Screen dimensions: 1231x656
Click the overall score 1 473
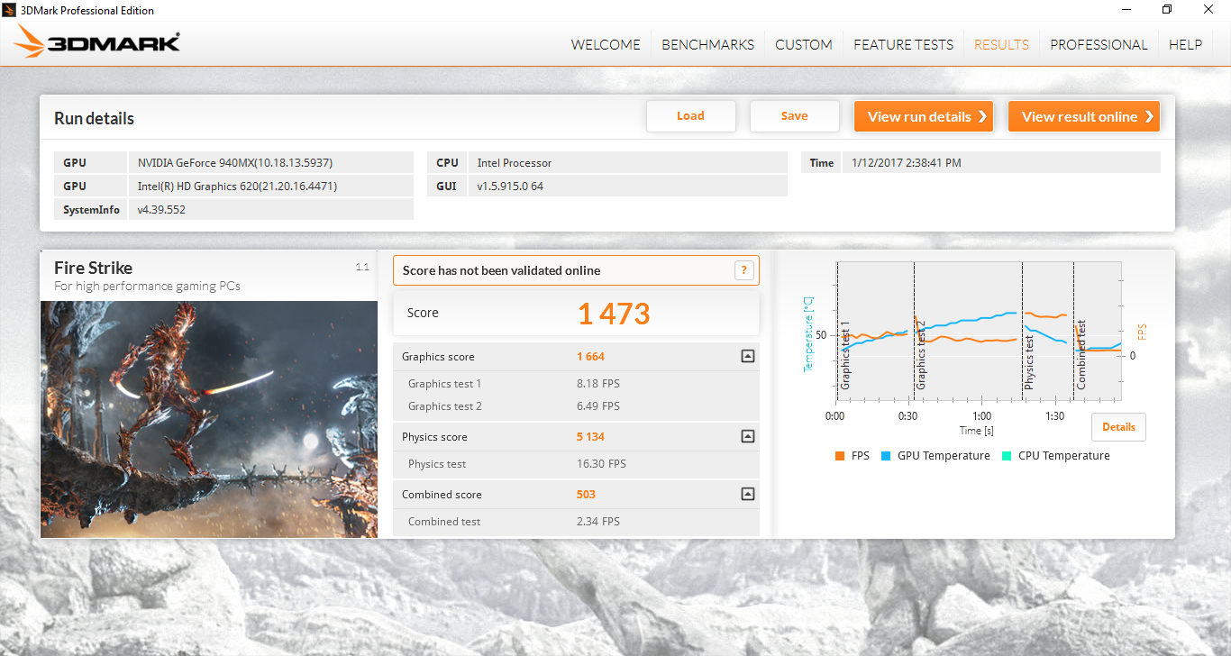pos(614,314)
